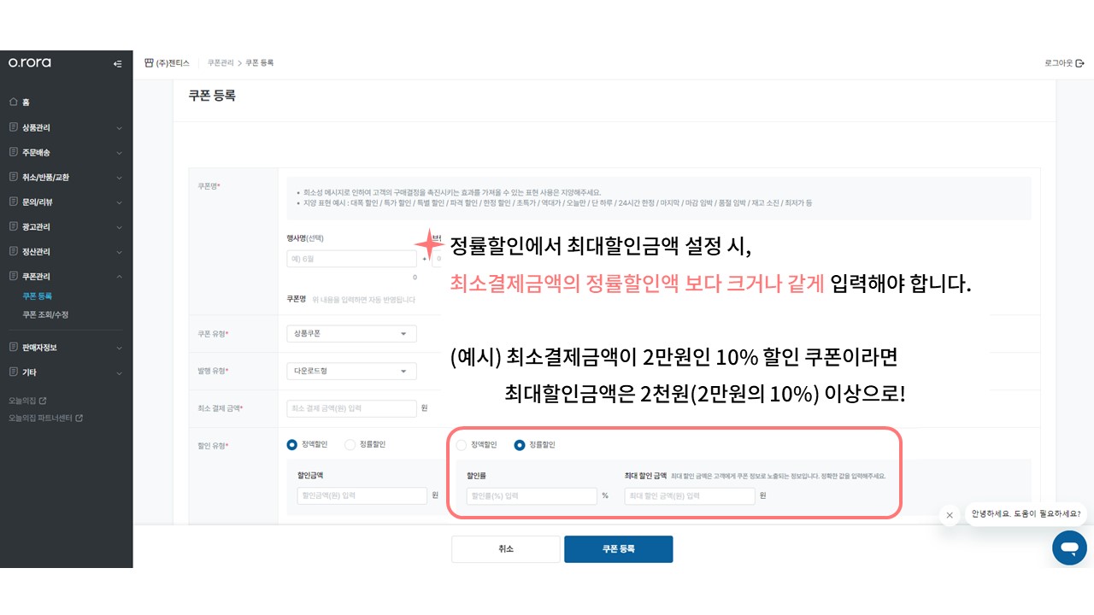Open the 정산관리 menu label
The width and height of the screenshot is (1094, 615).
(x=36, y=251)
